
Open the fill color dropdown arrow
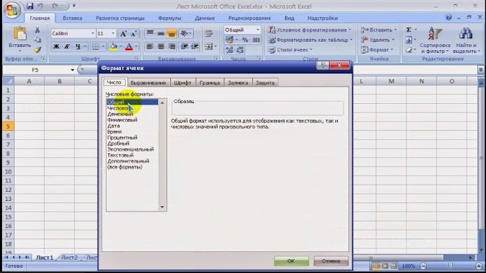[x=120, y=46]
